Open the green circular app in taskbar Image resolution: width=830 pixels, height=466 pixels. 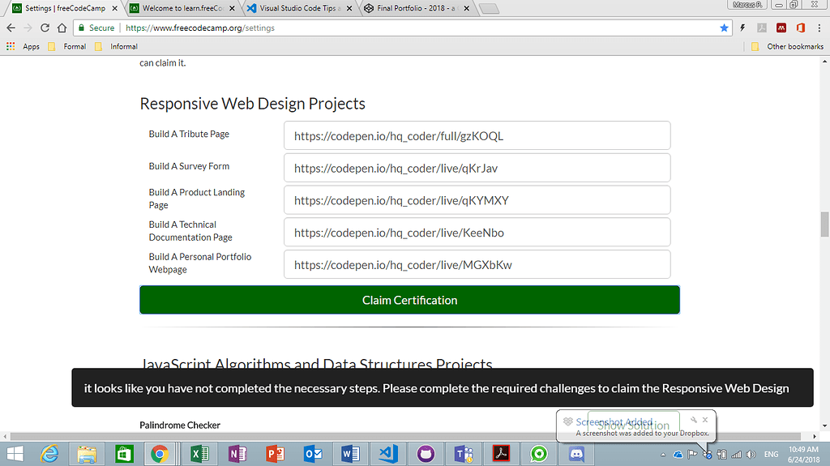[539, 454]
